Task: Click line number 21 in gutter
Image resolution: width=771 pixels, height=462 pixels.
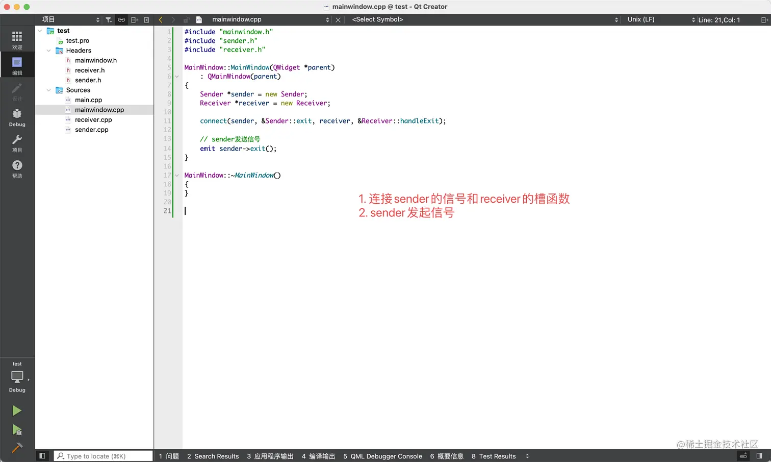Action: click(167, 211)
